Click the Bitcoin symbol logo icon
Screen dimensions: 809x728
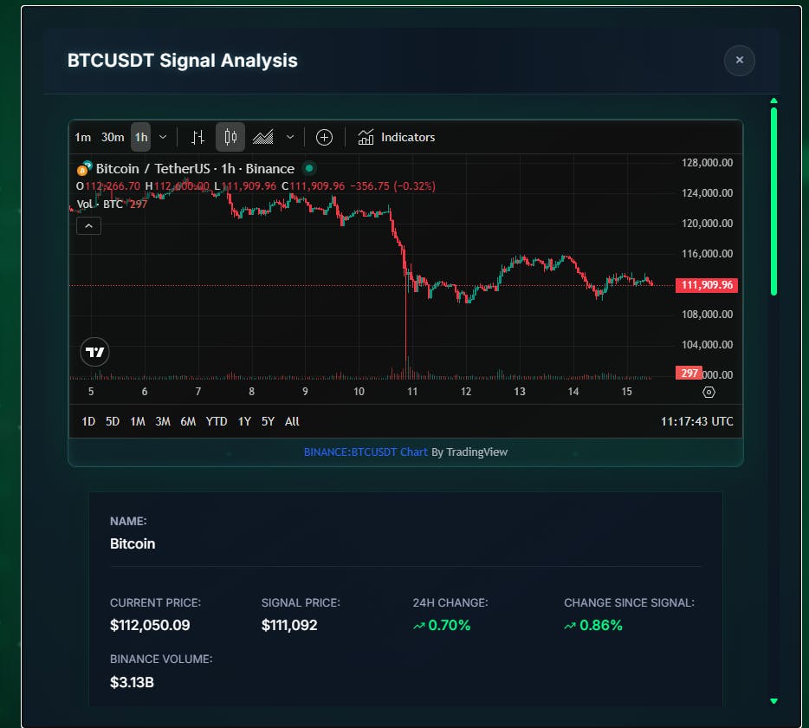pyautogui.click(x=83, y=168)
